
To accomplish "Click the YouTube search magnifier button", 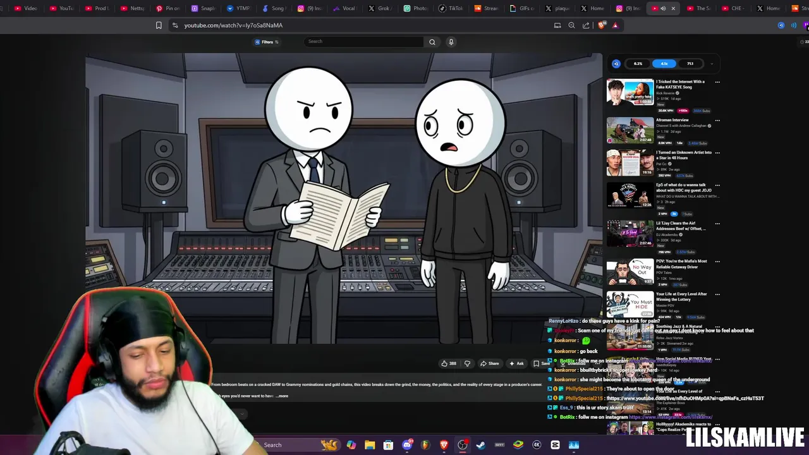I will [432, 42].
